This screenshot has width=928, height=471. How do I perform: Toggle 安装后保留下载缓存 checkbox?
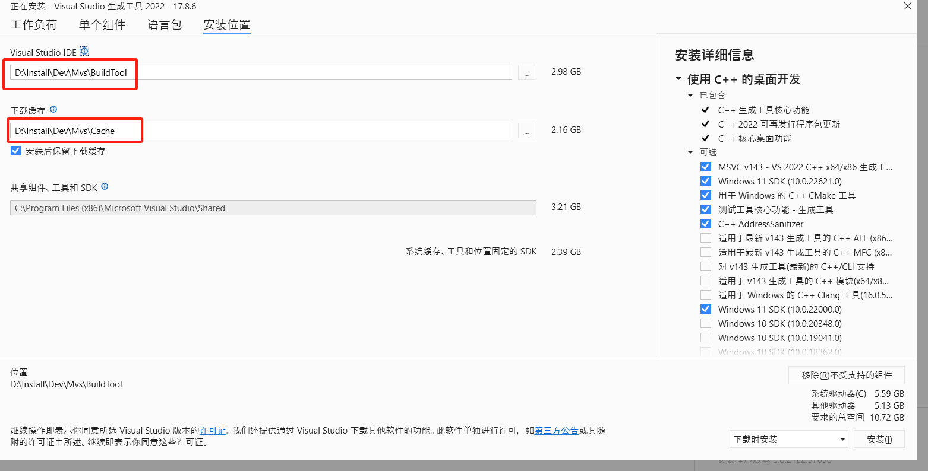point(16,151)
